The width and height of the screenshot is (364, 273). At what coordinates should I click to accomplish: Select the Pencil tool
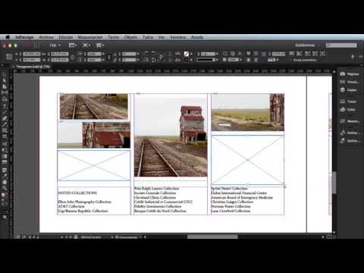click(5, 124)
